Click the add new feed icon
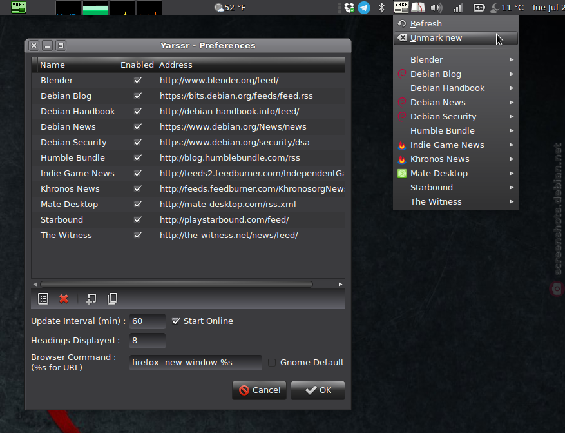The width and height of the screenshot is (565, 433). [91, 299]
